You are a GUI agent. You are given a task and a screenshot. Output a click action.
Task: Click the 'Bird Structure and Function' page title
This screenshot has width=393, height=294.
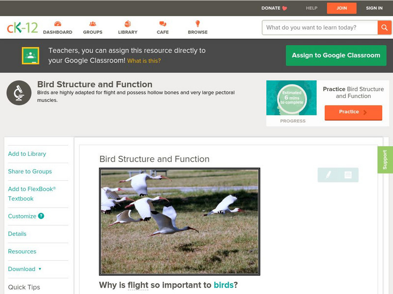click(x=95, y=84)
